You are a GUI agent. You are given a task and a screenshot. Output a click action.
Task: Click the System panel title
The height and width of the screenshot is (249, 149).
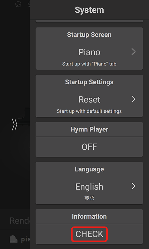(x=89, y=10)
